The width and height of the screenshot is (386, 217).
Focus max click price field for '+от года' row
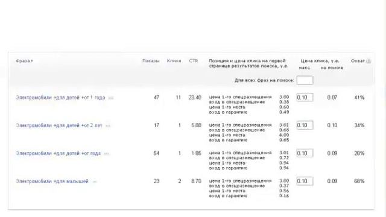[305, 153]
